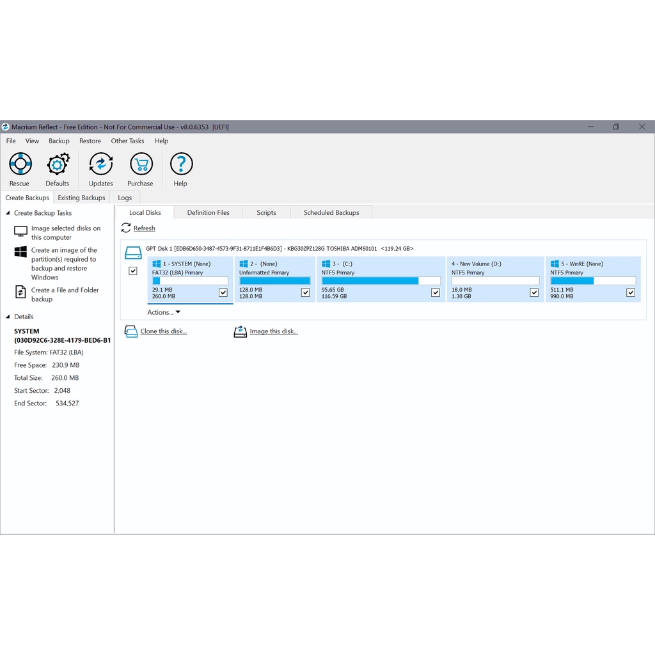Switch to the Scheduled Backups tab
The width and height of the screenshot is (655, 655).
point(331,212)
